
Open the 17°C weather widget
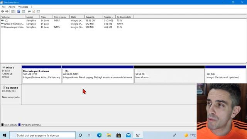(190, 135)
